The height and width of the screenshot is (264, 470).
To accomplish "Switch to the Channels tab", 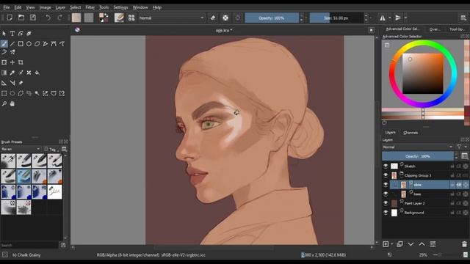I will [x=411, y=132].
